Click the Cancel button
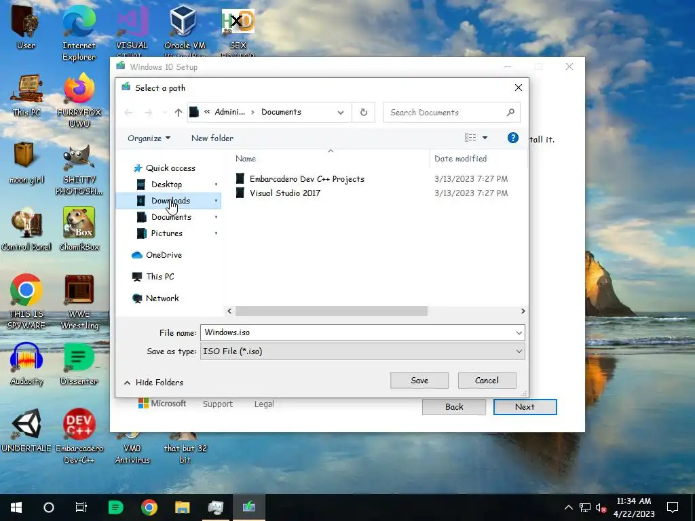This screenshot has width=695, height=521. (487, 381)
